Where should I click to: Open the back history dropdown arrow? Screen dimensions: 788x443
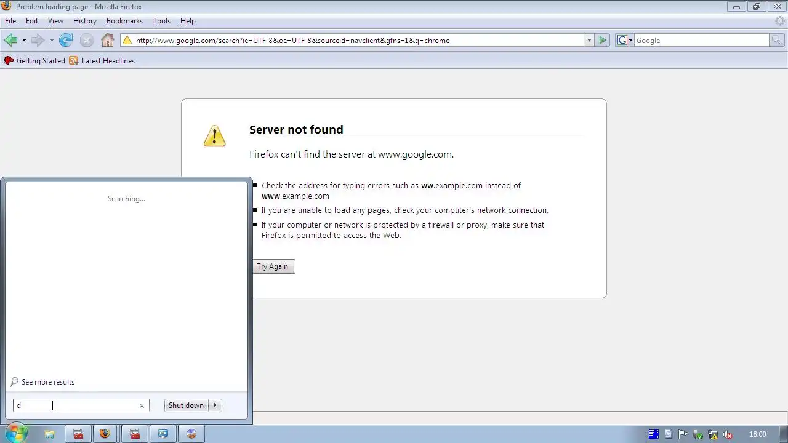tap(24, 41)
